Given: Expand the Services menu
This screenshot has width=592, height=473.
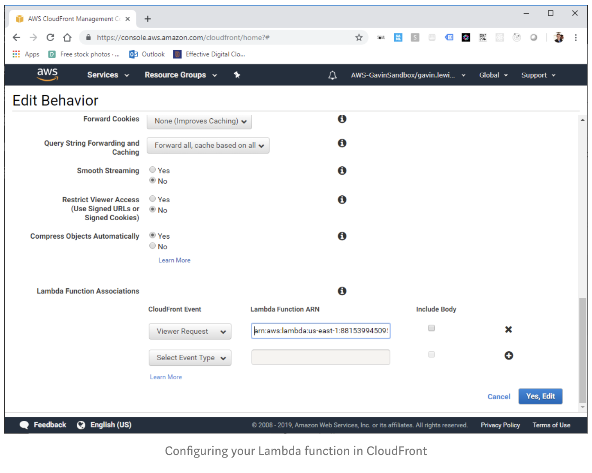Looking at the screenshot, I should (108, 75).
